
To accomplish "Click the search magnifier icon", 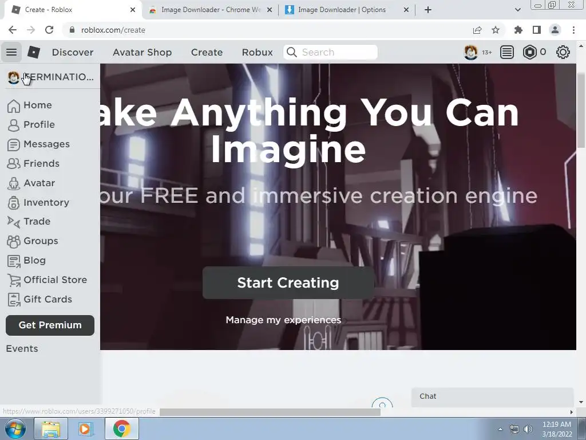I will (292, 52).
